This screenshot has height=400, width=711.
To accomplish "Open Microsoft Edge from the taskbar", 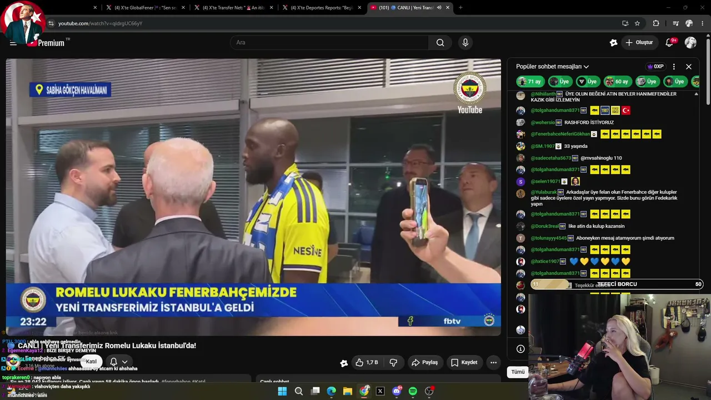I will pos(332,391).
